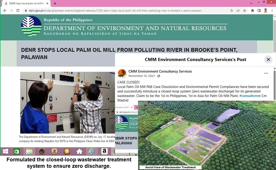Viewport: 276px width, 170px height.
Task: Open the CMM Environment Consultancy Services page name
Action: tap(160, 71)
